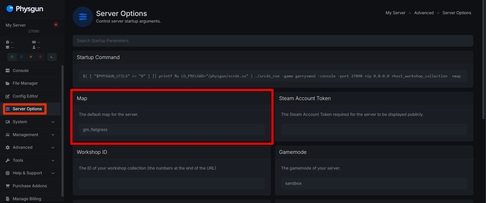Click Advanced breadcrumb link

(424, 13)
